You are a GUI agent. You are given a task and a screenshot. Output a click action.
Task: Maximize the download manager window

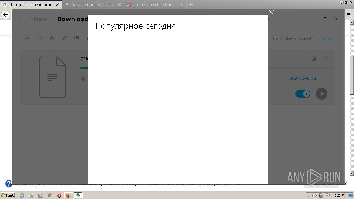tap(325, 19)
